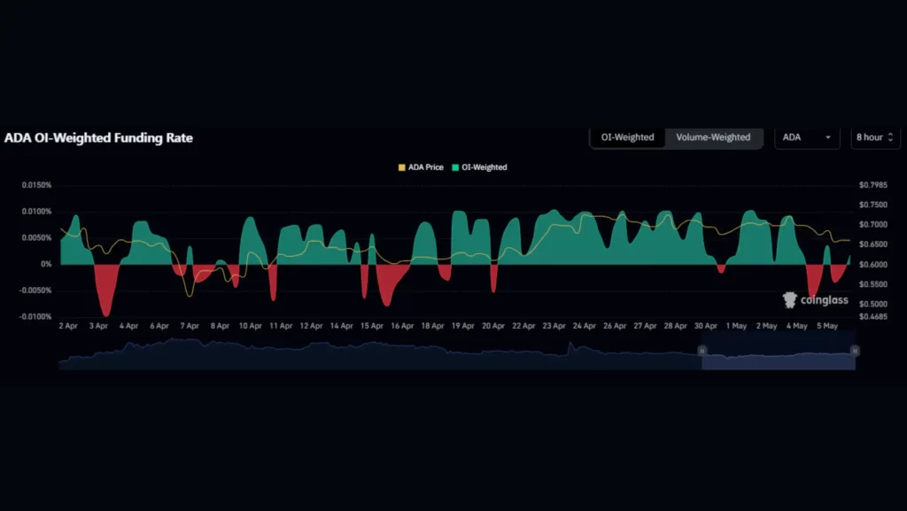This screenshot has width=907, height=511.
Task: Toggle ADA Price legend series
Action: 421,167
